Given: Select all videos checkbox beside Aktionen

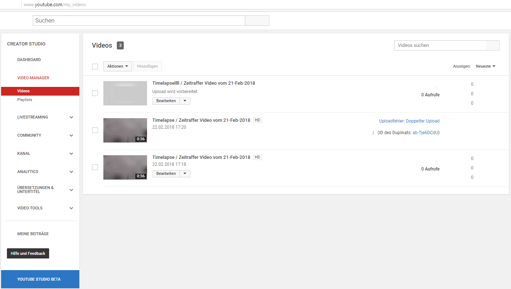Looking at the screenshot, I should [x=95, y=67].
